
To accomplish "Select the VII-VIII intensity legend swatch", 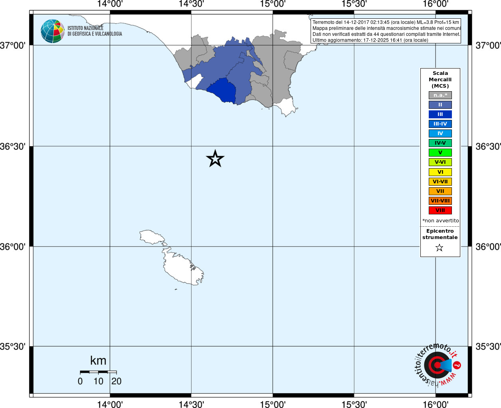I will pos(440,201).
